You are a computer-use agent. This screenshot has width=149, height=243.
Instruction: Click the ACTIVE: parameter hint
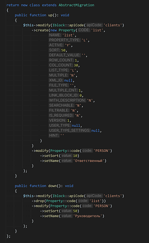coord(56,45)
